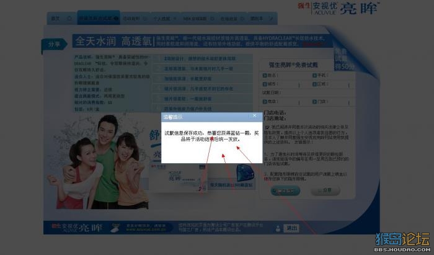Click the 全天水润 高透氧 headline

[x=113, y=41]
